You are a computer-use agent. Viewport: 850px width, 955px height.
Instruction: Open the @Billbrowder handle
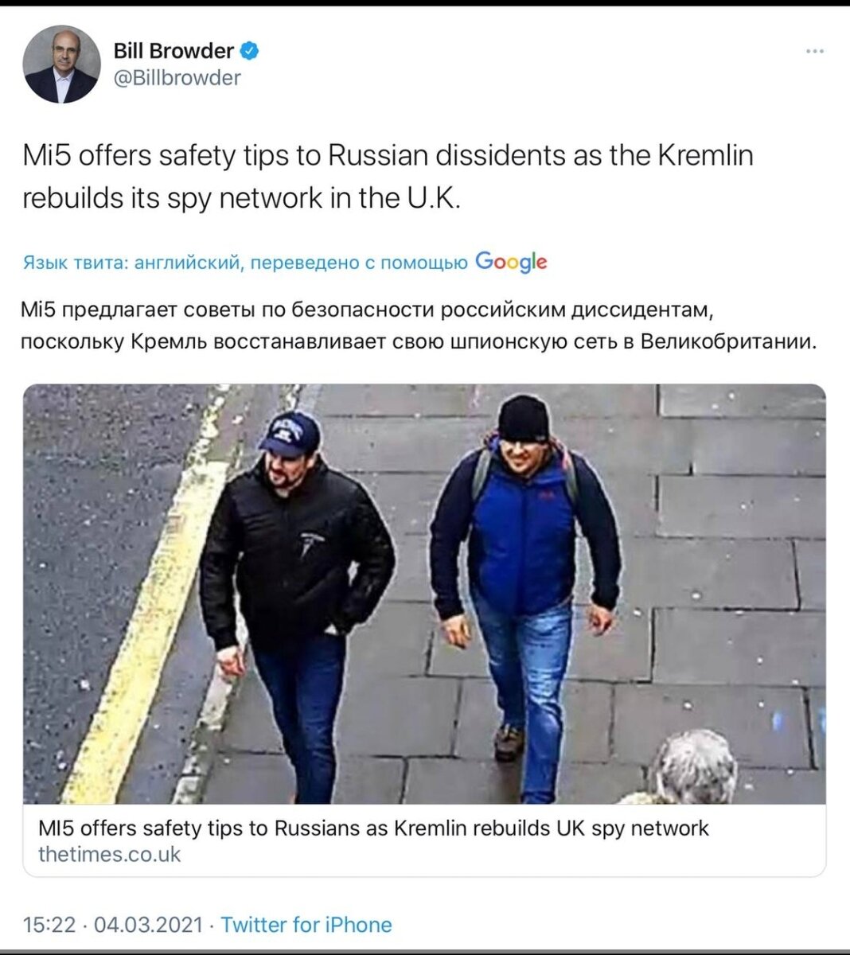click(177, 78)
